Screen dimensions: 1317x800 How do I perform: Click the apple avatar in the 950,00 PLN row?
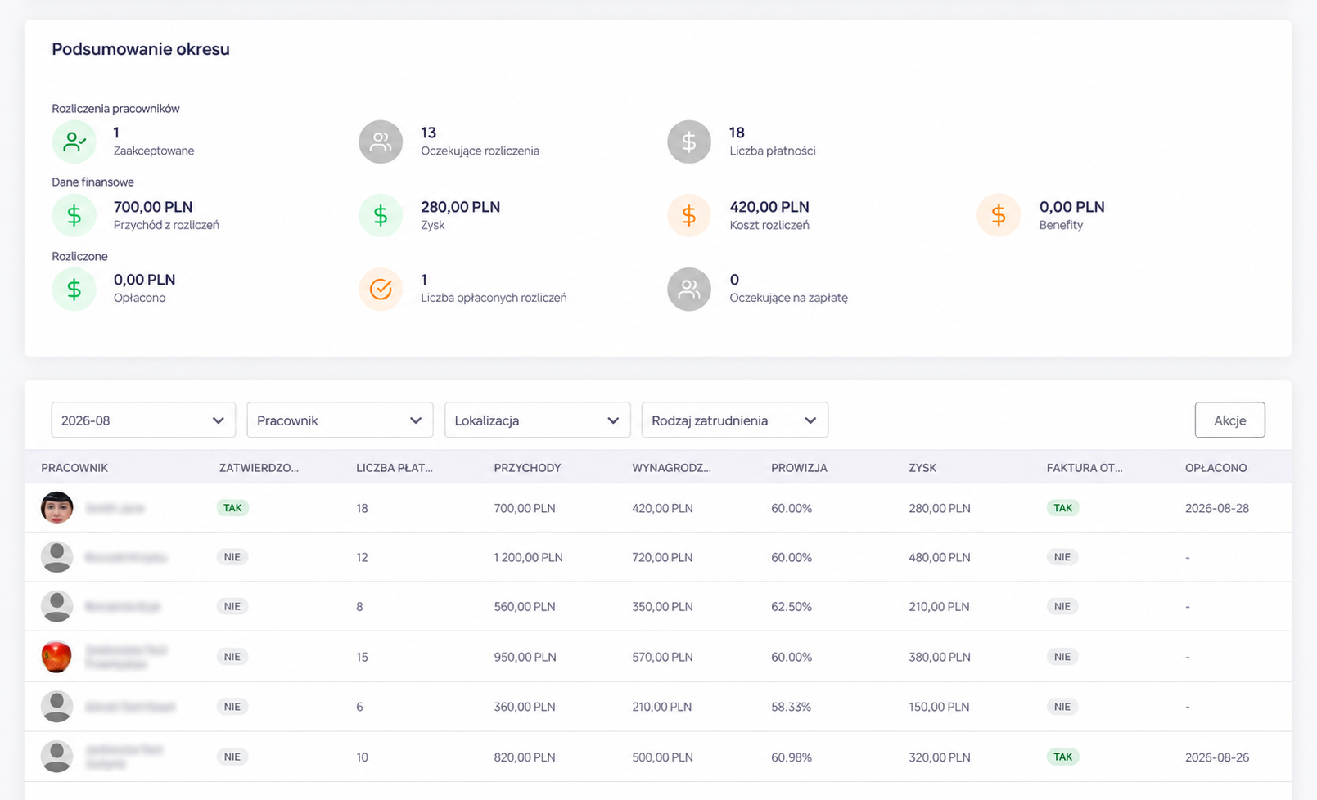pyautogui.click(x=57, y=656)
